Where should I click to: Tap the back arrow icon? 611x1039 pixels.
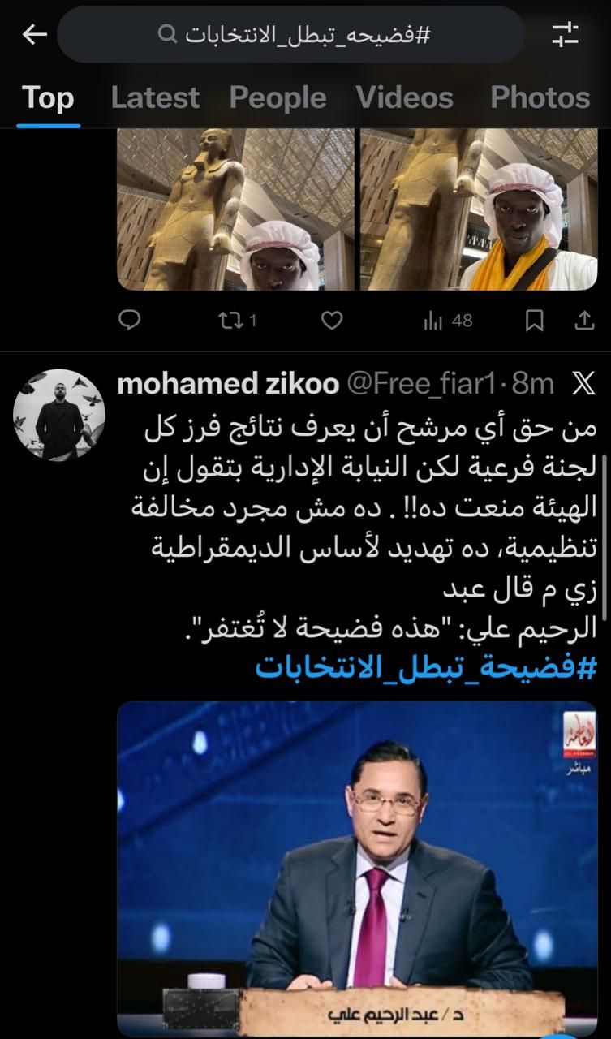coord(34,34)
